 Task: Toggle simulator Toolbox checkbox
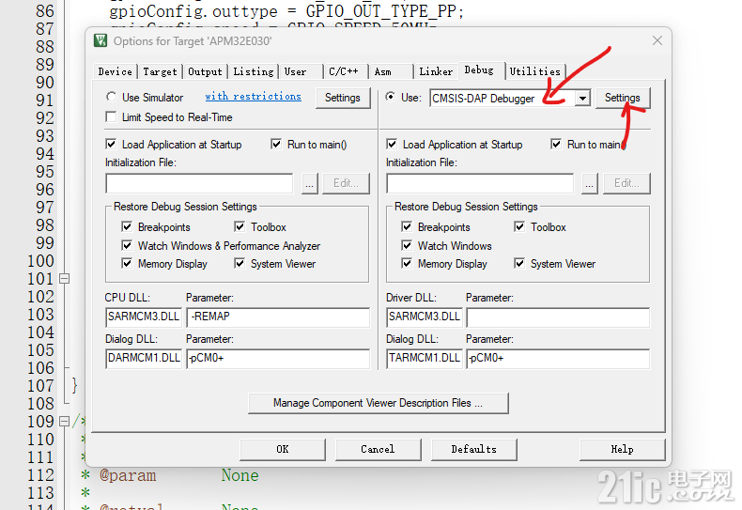point(240,227)
